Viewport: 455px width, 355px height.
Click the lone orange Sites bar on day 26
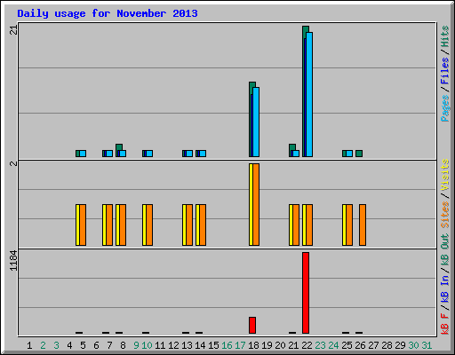click(363, 225)
